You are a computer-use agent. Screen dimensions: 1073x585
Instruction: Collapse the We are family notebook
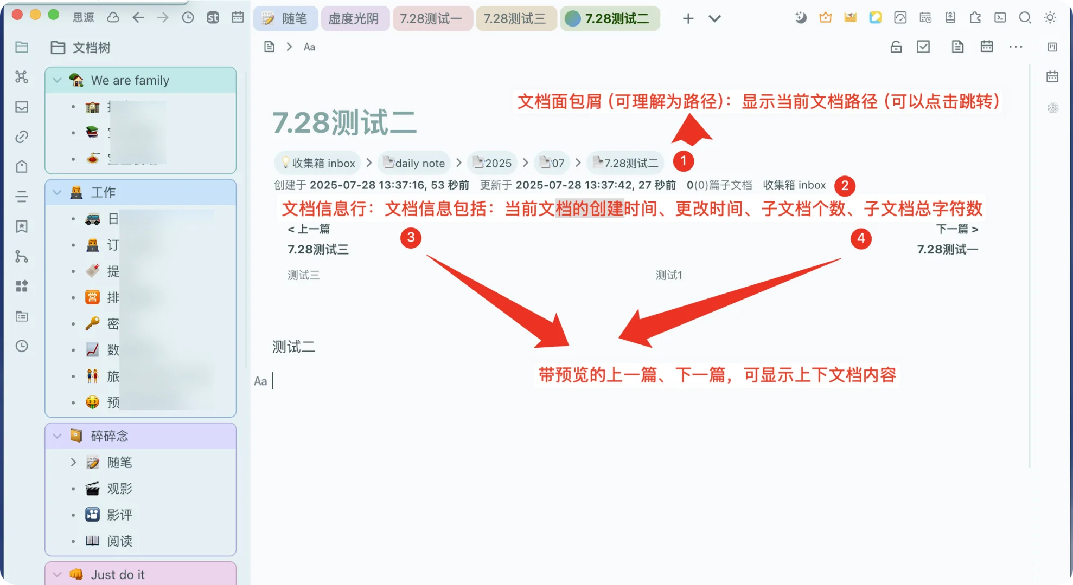[57, 80]
